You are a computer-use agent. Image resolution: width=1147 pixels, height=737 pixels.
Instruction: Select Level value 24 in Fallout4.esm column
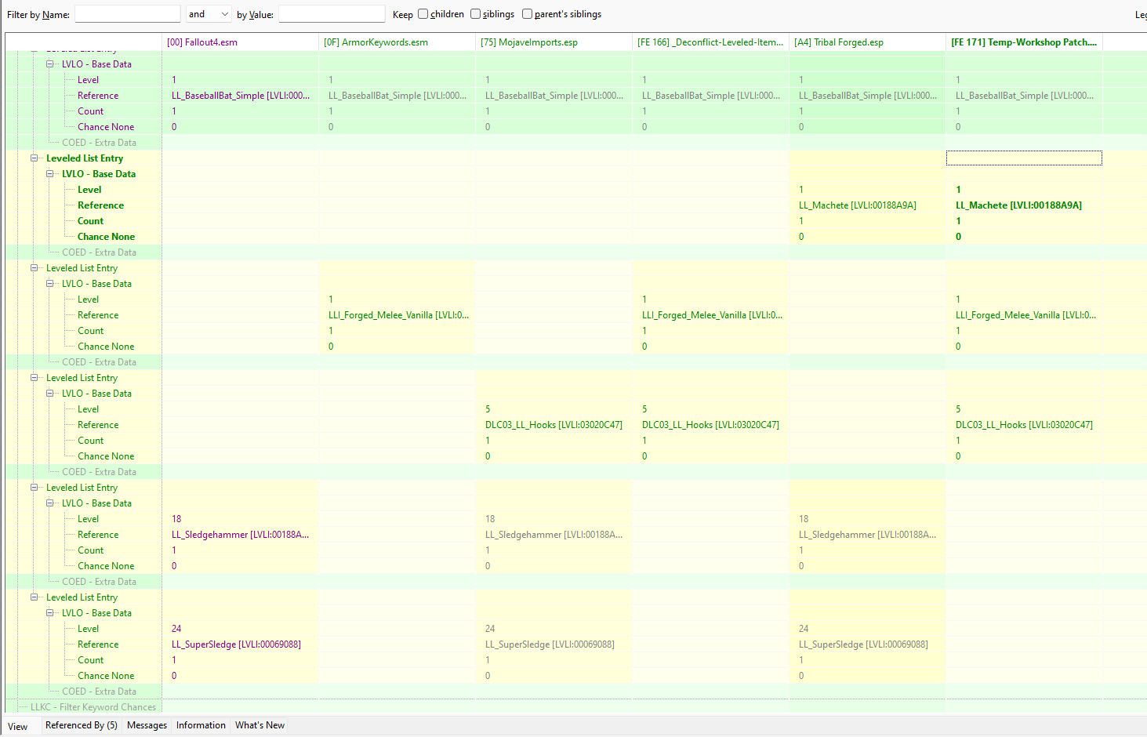[240, 629]
